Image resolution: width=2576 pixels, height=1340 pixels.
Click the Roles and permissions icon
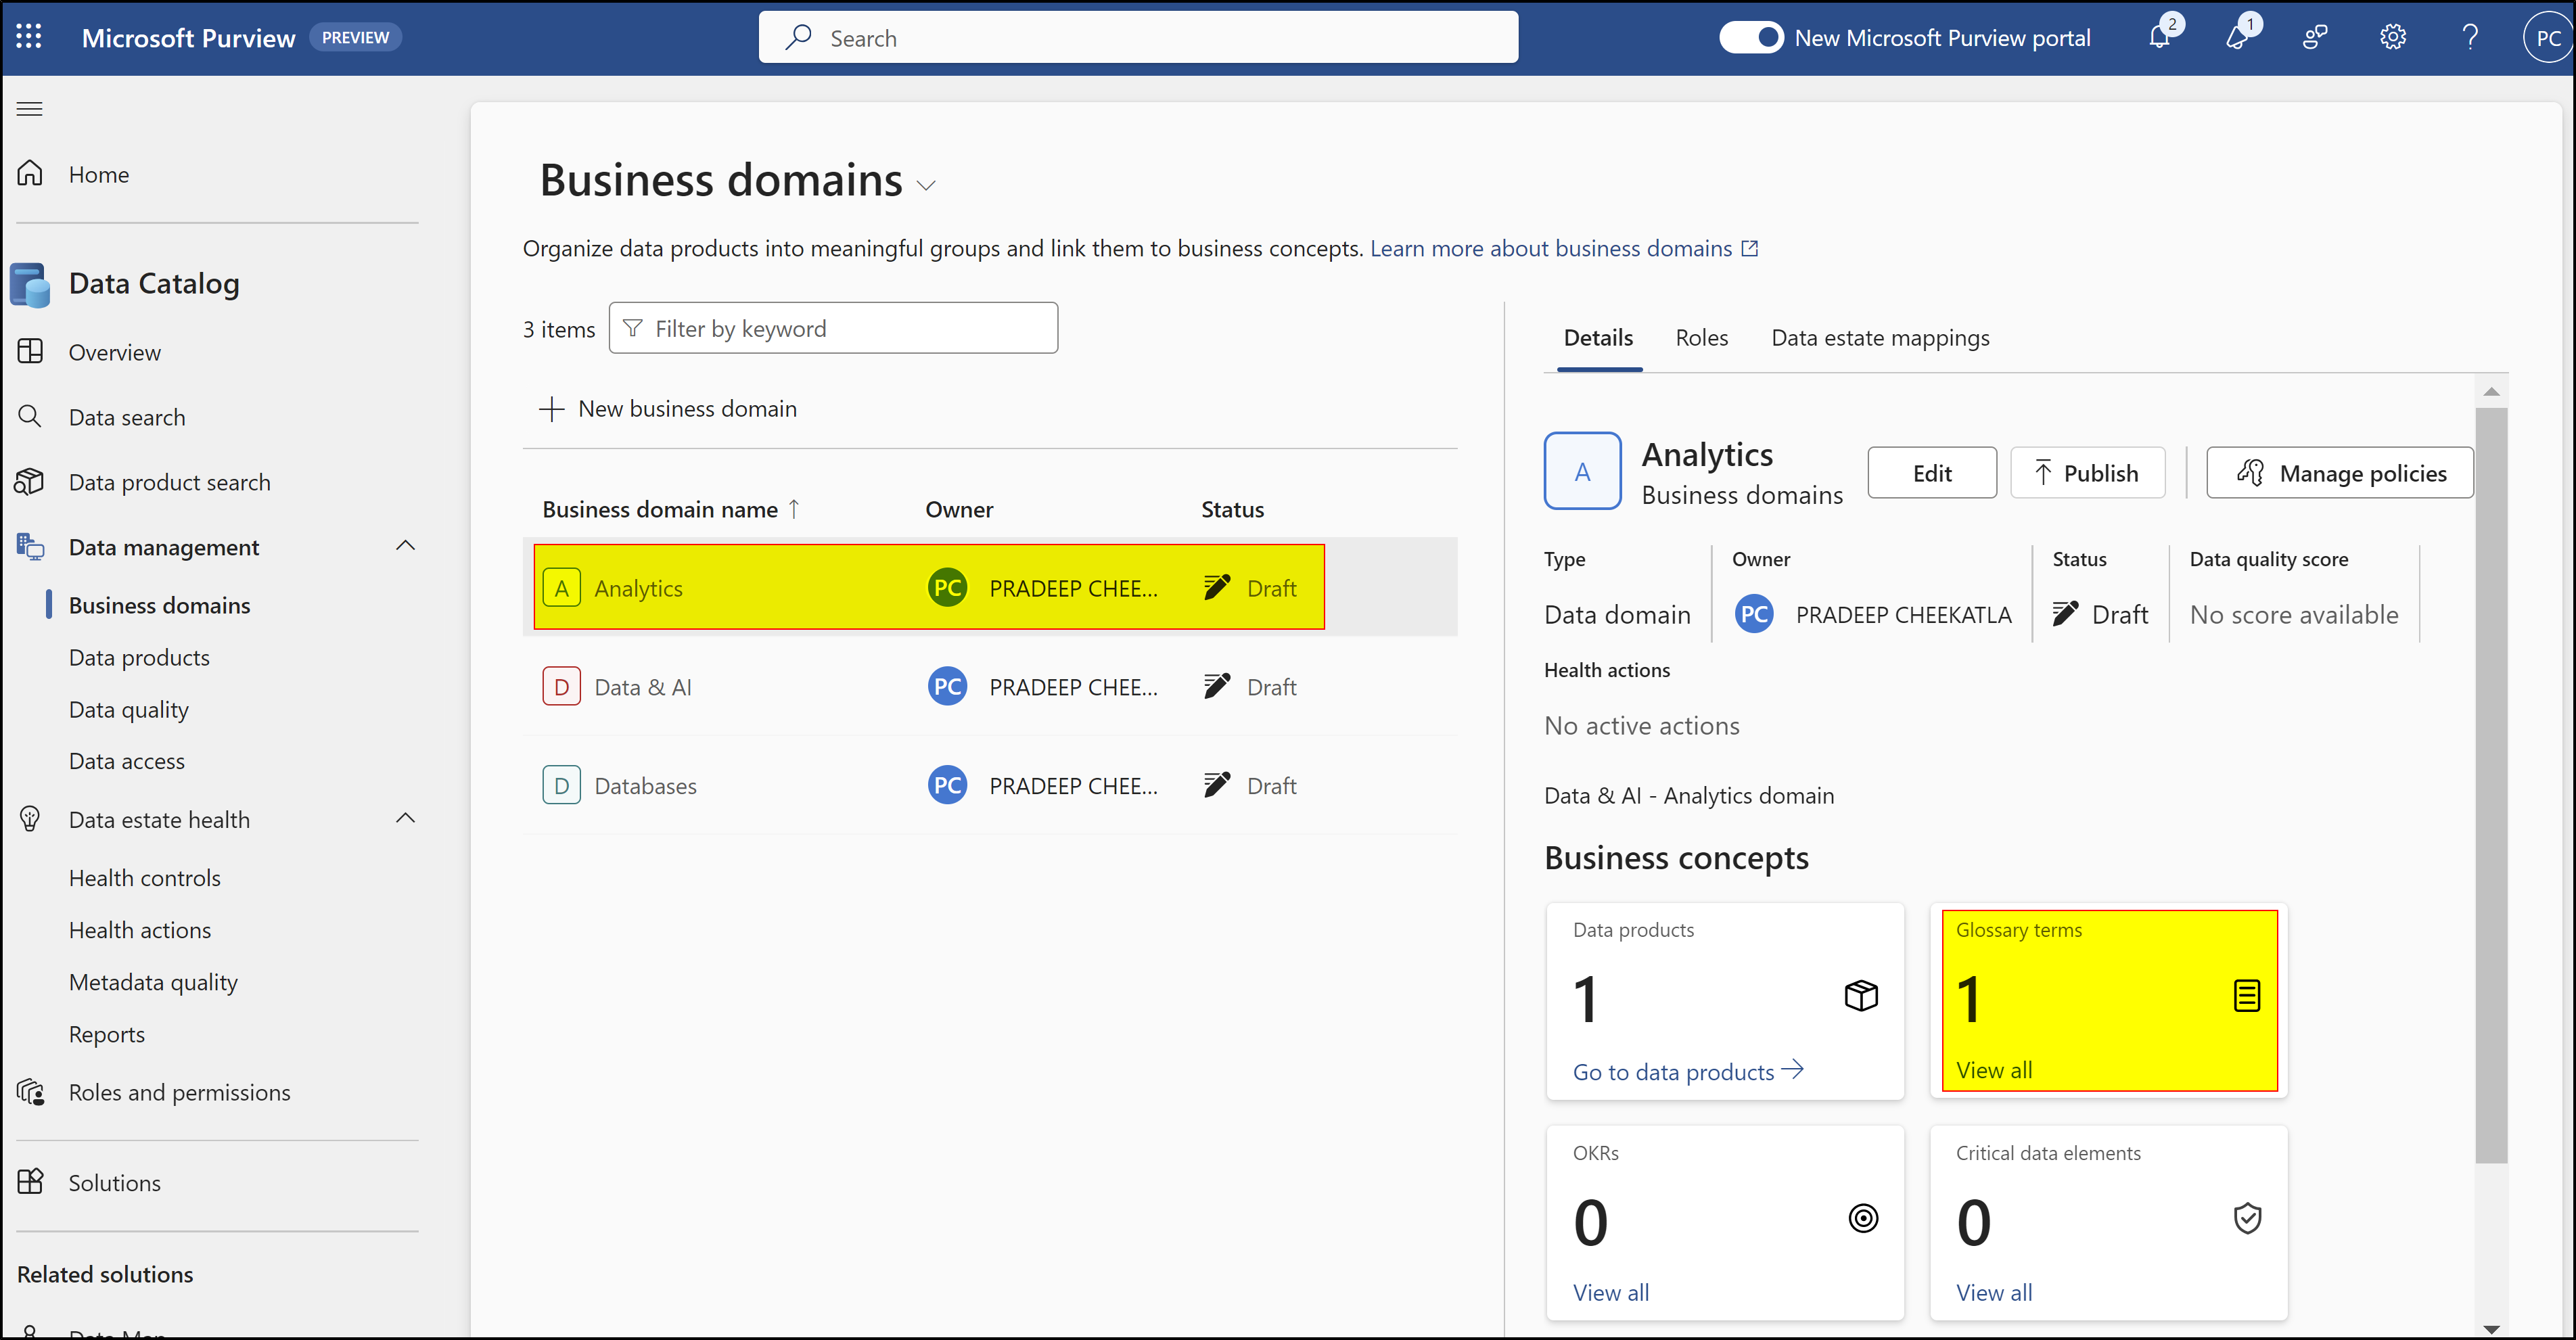coord(30,1091)
